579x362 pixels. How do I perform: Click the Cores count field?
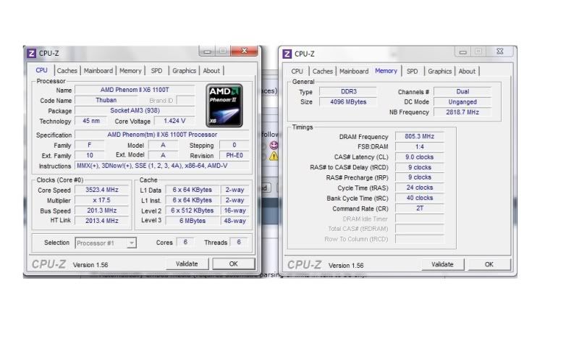coord(185,243)
